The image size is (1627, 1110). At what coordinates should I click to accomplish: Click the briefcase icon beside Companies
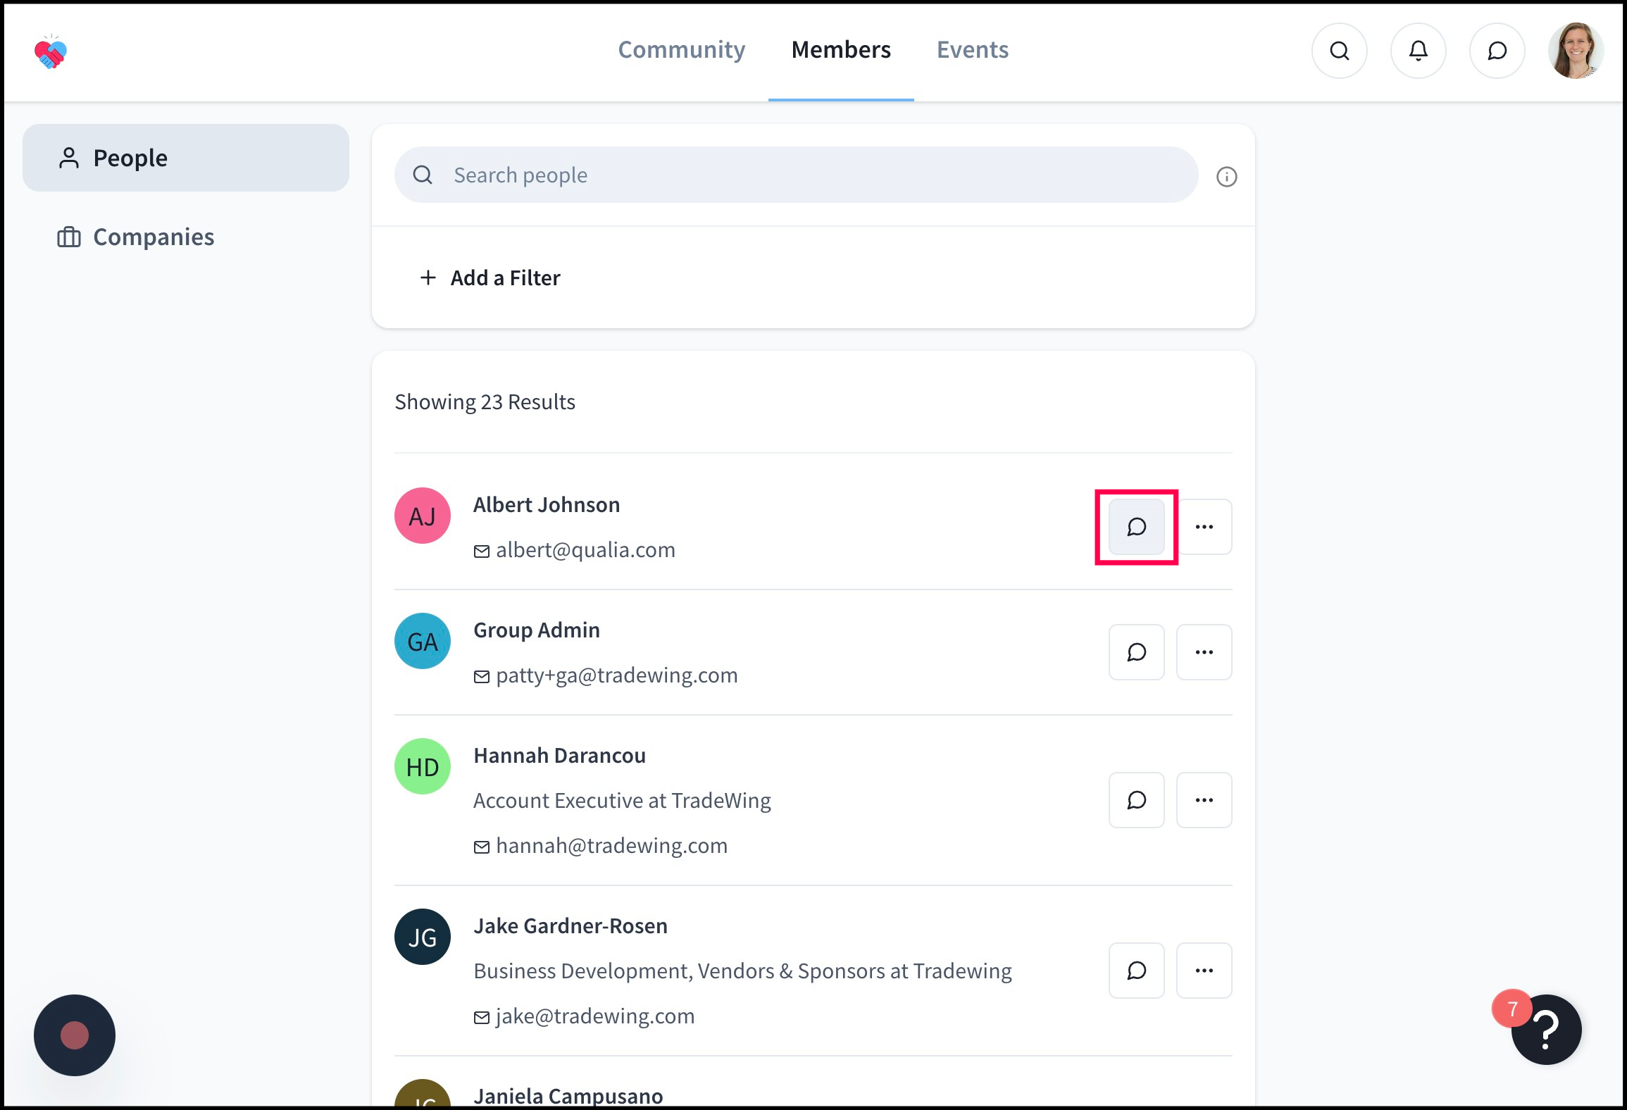click(68, 237)
